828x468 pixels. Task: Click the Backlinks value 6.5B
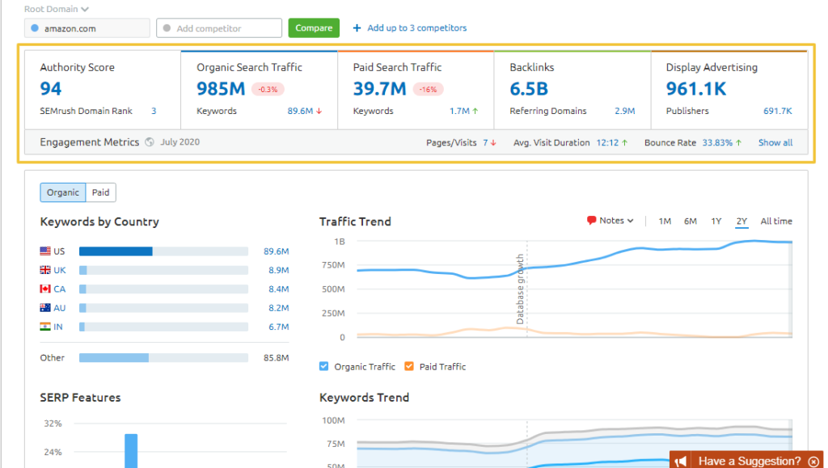[529, 89]
